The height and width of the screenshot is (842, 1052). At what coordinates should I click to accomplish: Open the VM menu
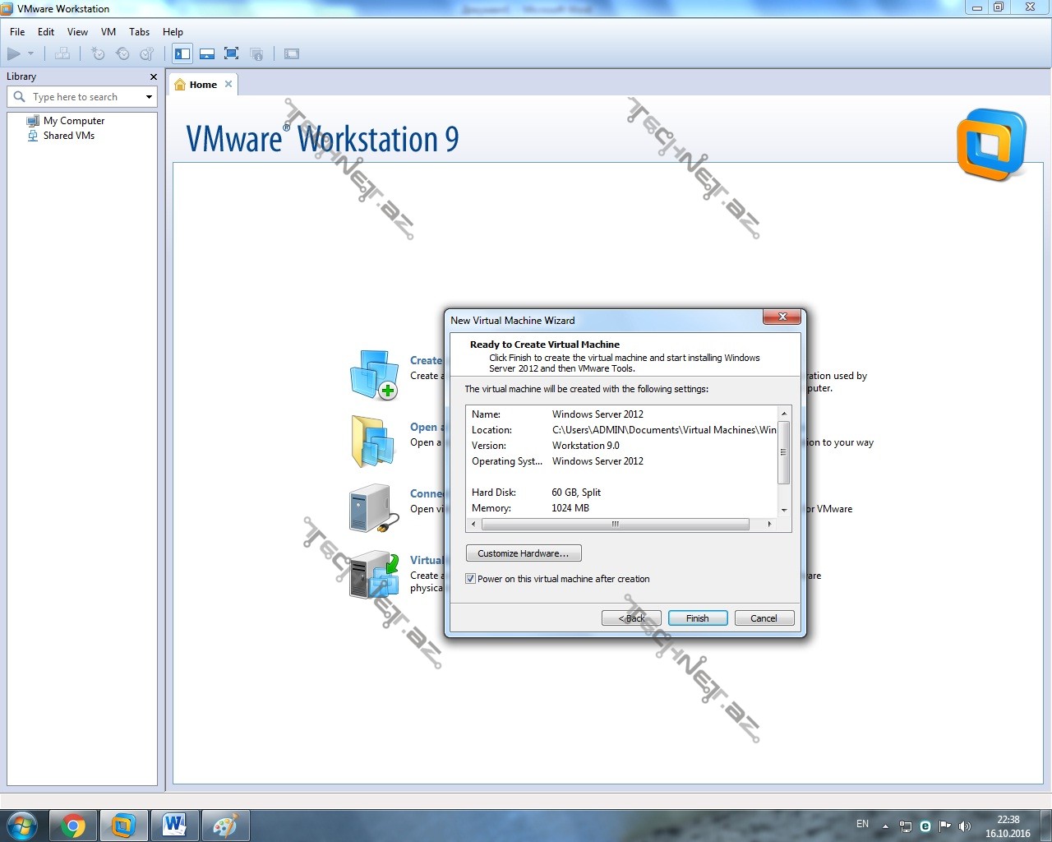108,32
